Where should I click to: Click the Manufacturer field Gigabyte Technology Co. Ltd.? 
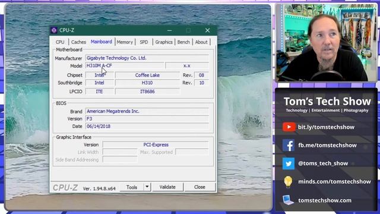tap(147, 58)
